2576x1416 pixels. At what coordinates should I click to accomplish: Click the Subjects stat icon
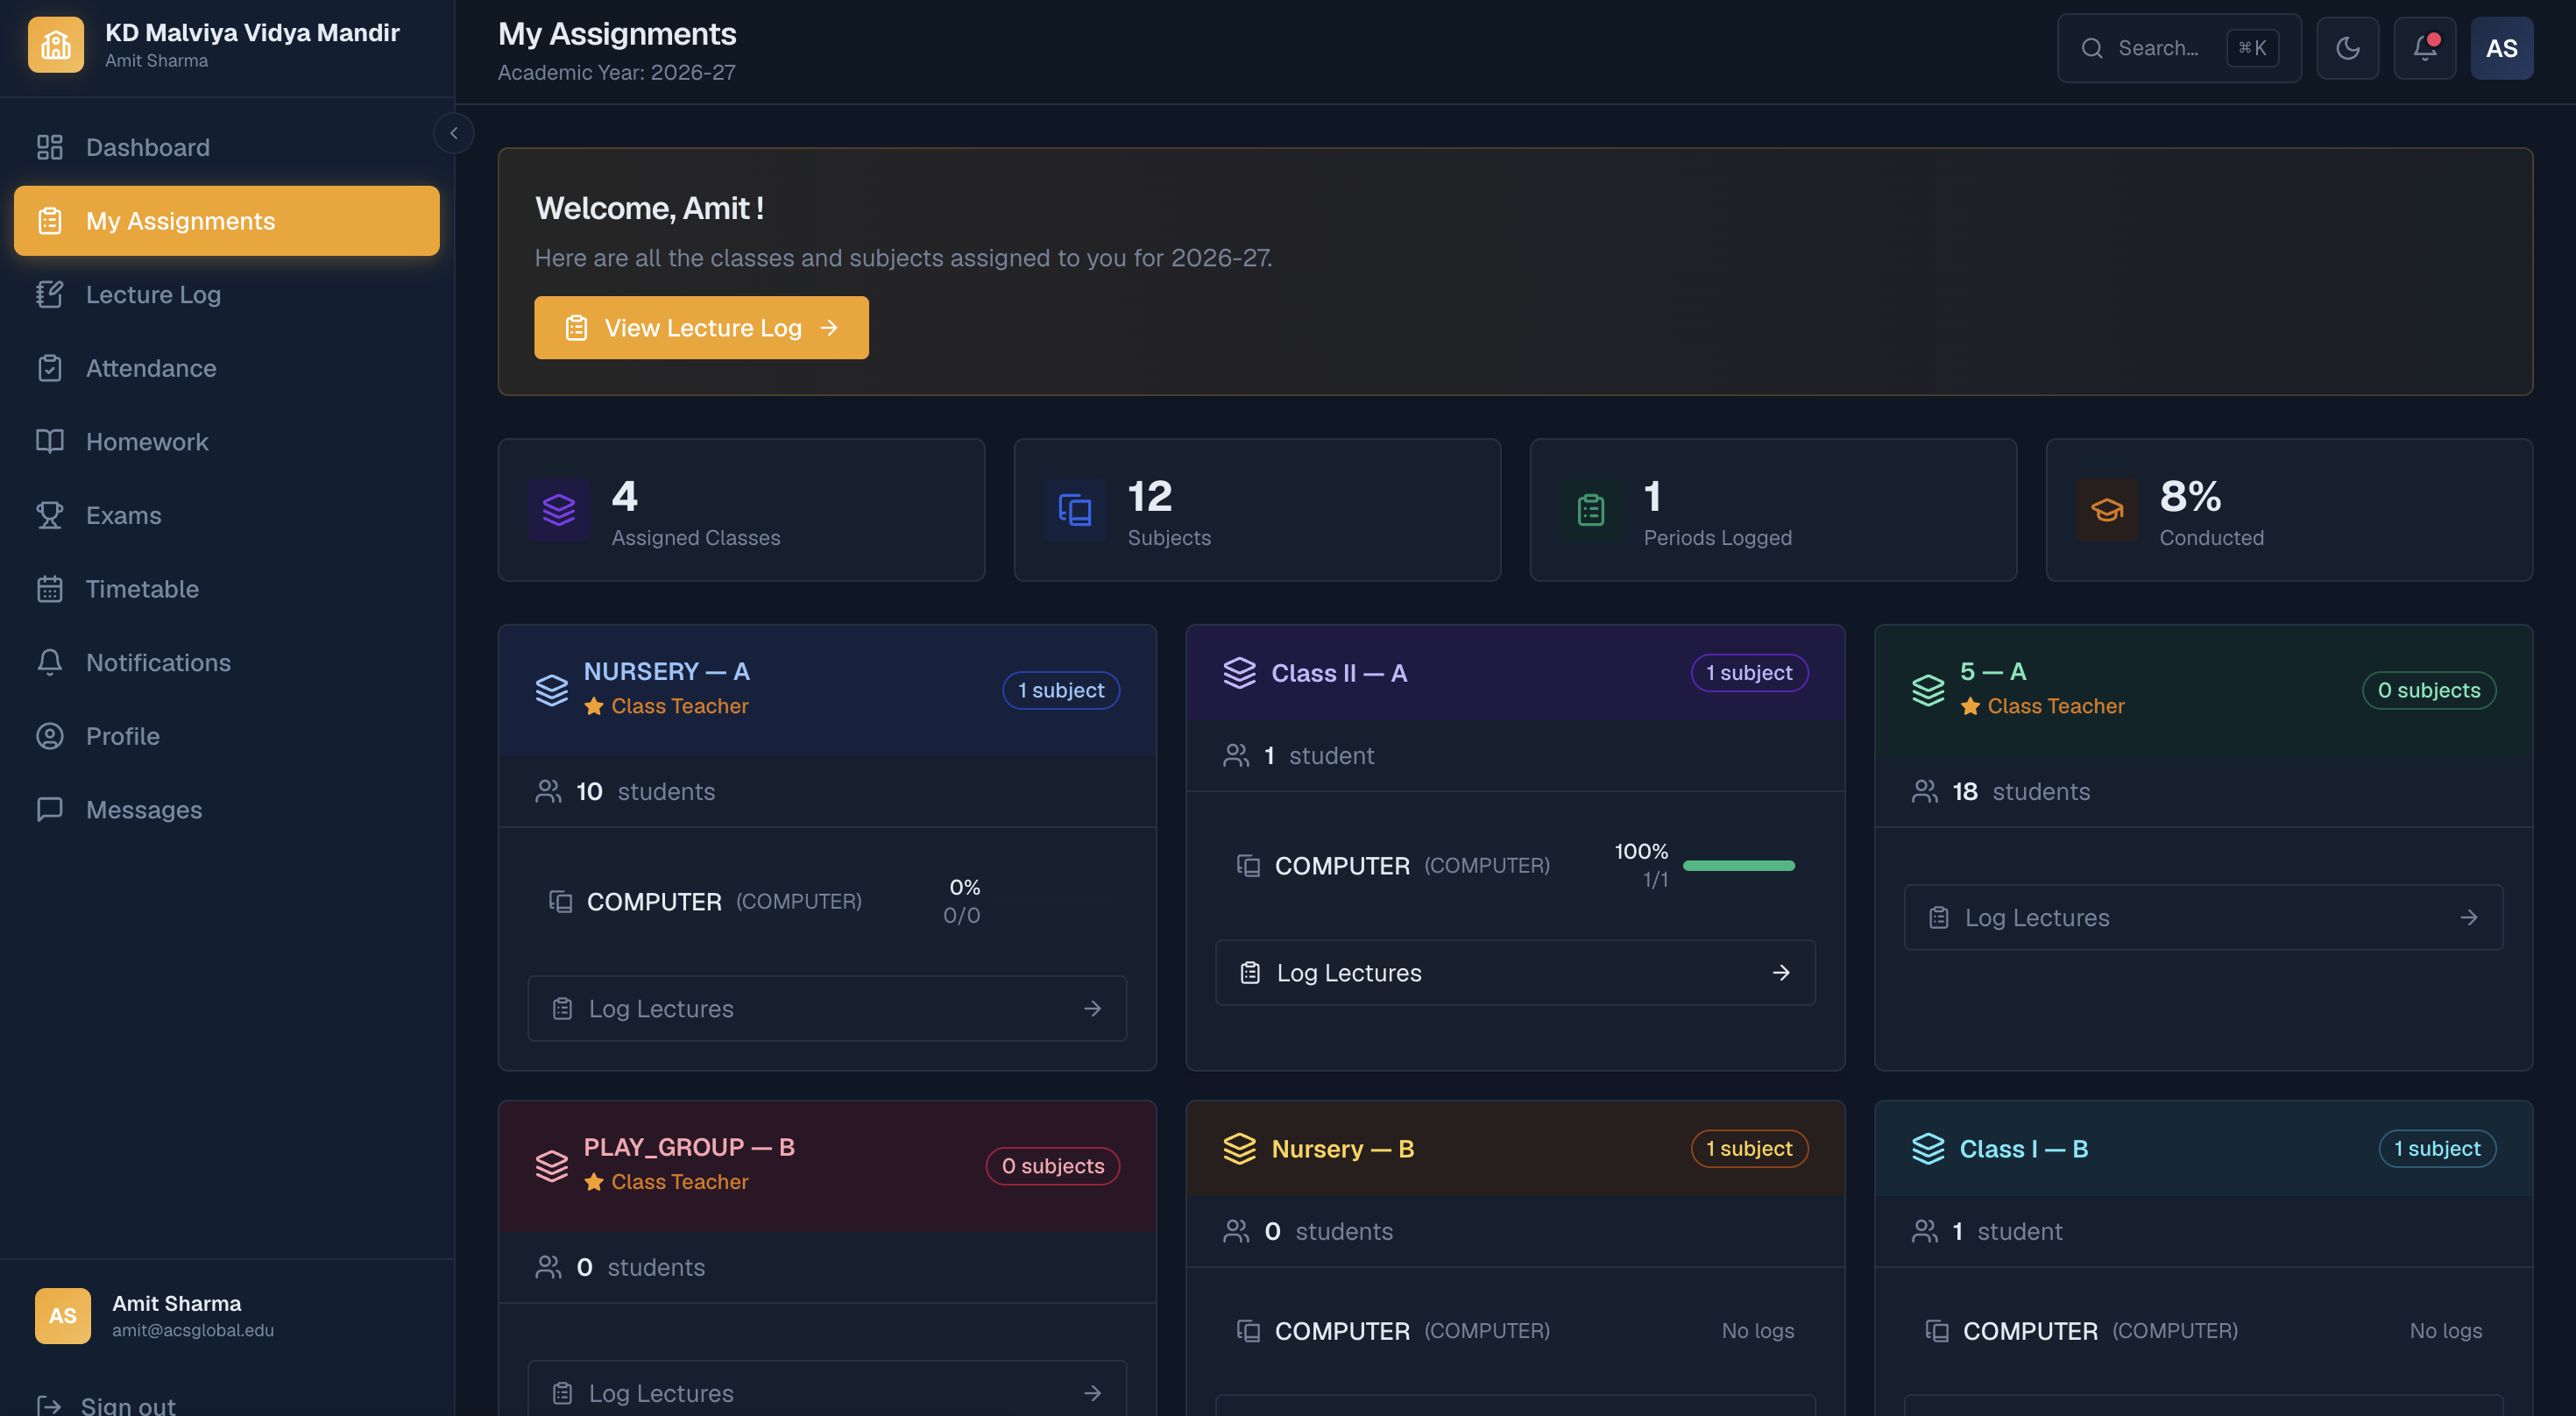point(1075,510)
